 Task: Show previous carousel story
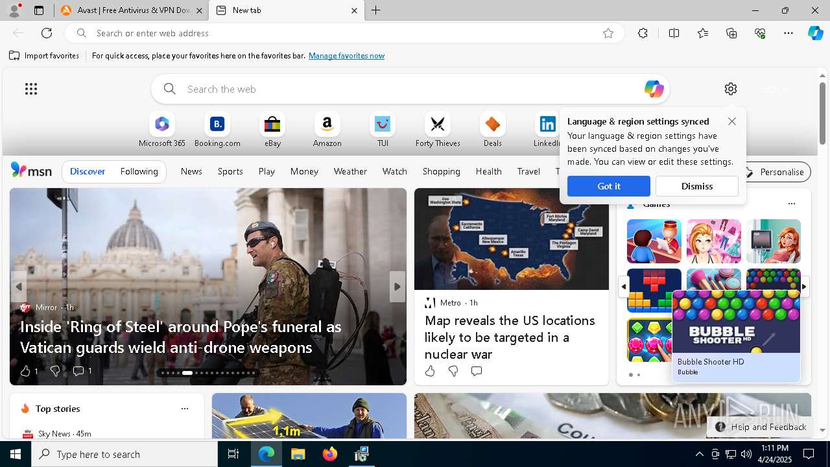click(x=19, y=287)
